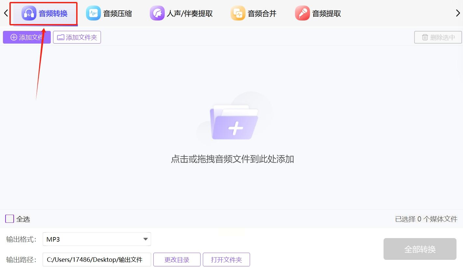Click the output path text field
Screen dimensions: 463x267
(97, 260)
